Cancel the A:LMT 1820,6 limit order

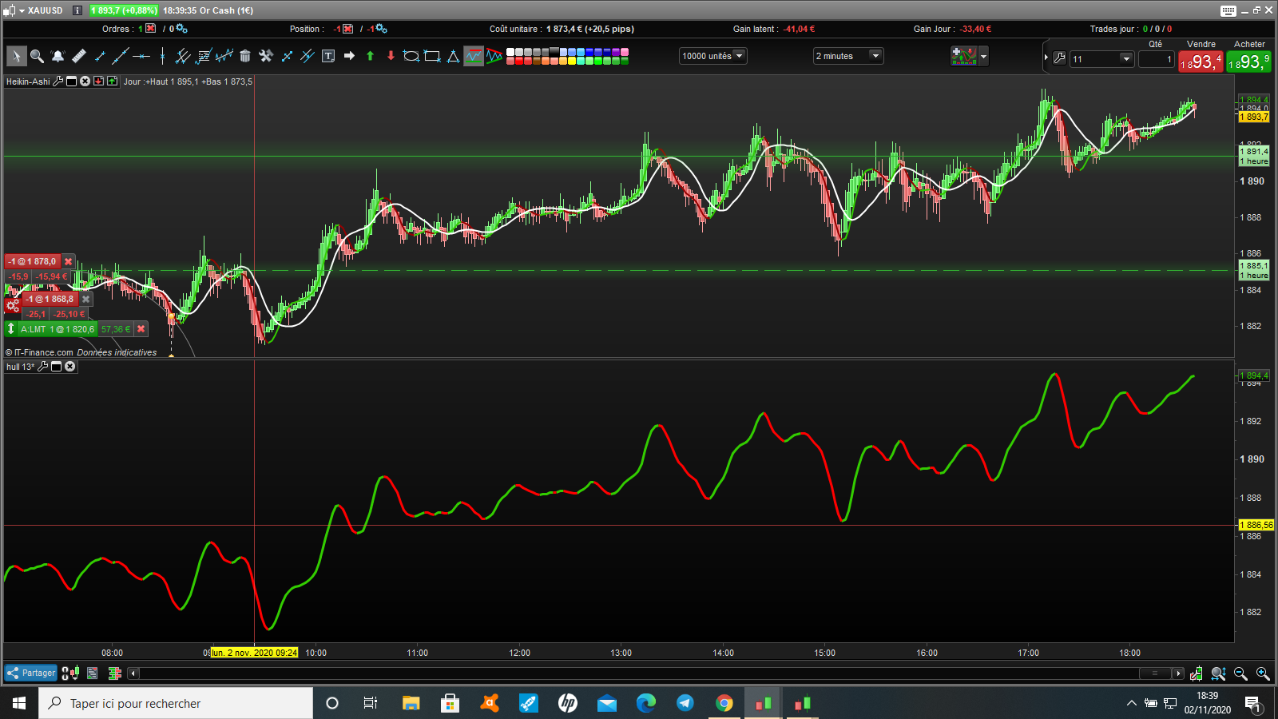click(x=141, y=329)
